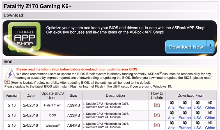
Task: Click the Download From column header
Action: [191, 95]
